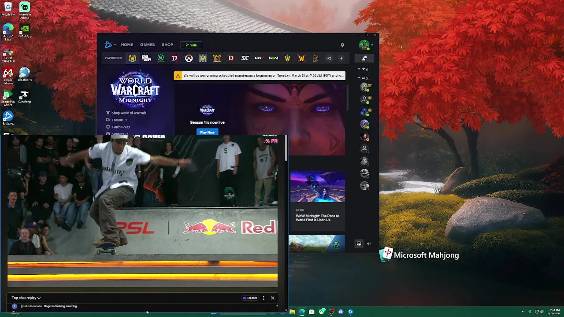Click the Battle.net content scrollbar
The width and height of the screenshot is (564, 317).
tap(348, 98)
